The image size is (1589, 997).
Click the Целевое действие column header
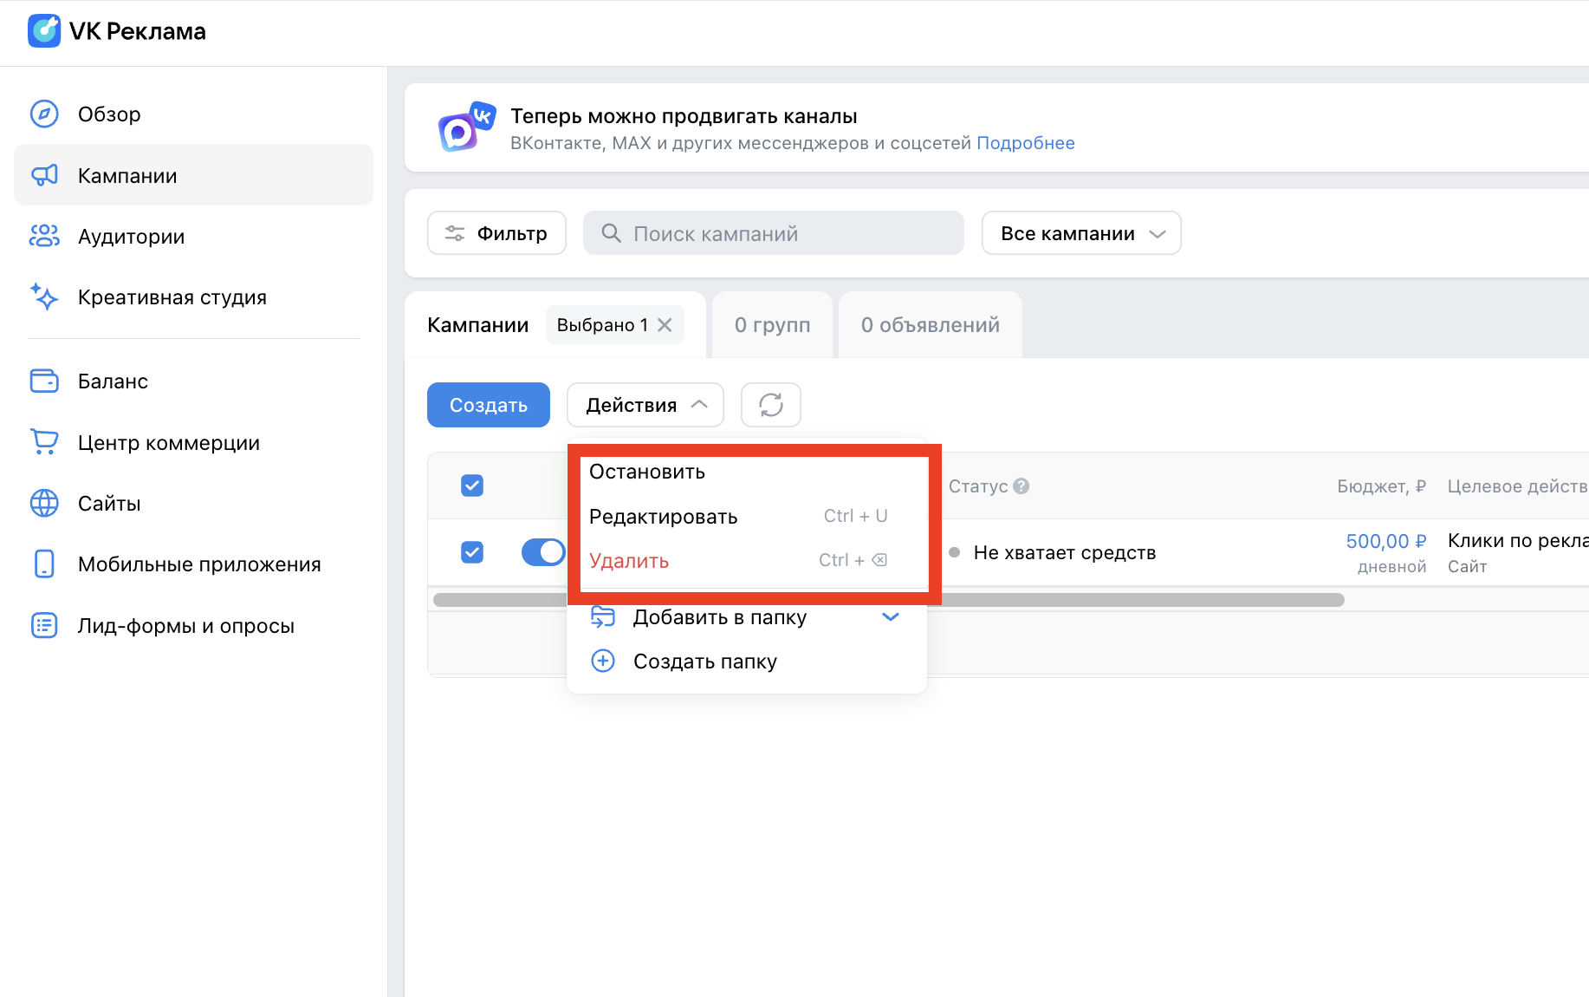(x=1518, y=486)
